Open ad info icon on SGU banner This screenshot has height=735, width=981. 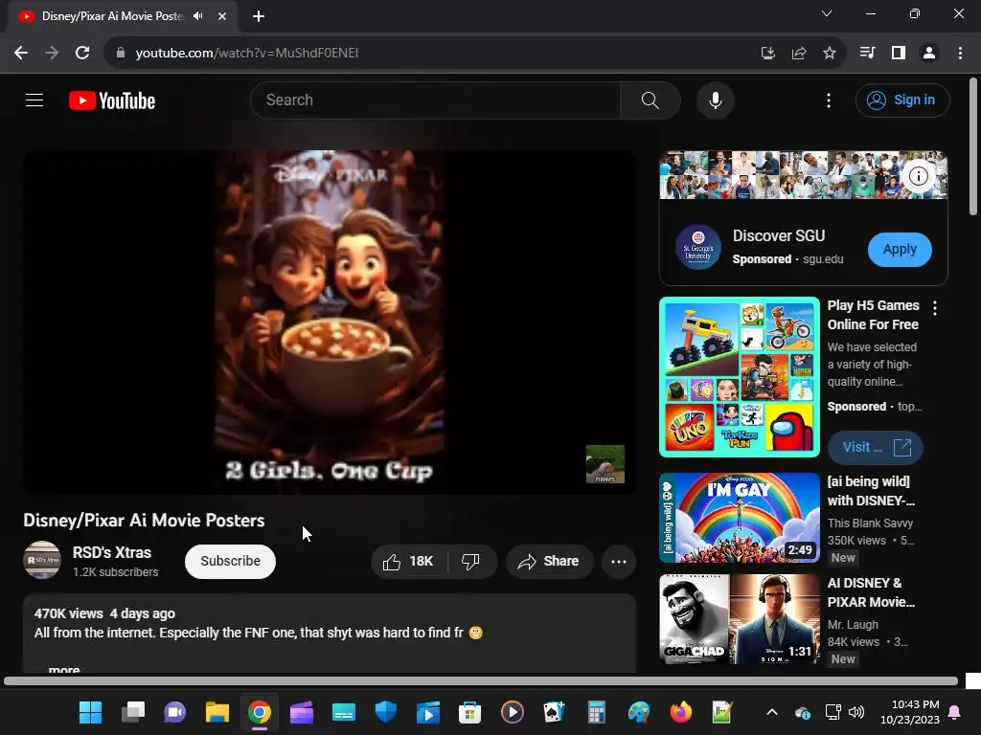918,176
